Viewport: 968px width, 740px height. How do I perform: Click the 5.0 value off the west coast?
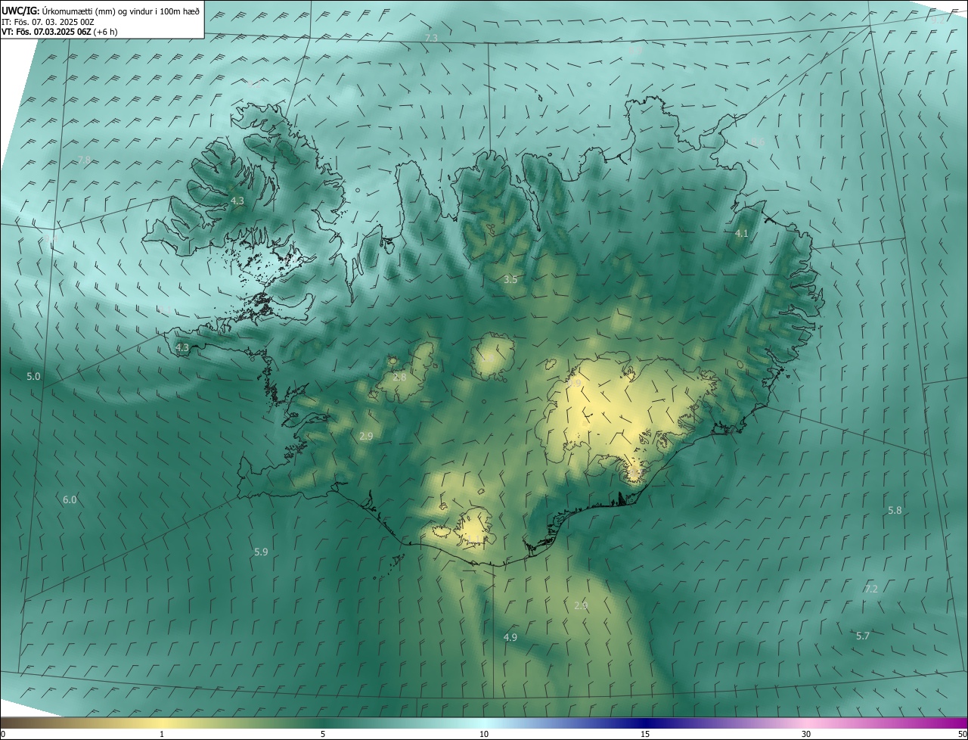pyautogui.click(x=33, y=376)
